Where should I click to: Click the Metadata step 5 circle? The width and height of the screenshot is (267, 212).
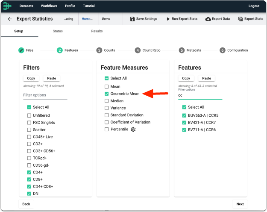click(x=182, y=50)
